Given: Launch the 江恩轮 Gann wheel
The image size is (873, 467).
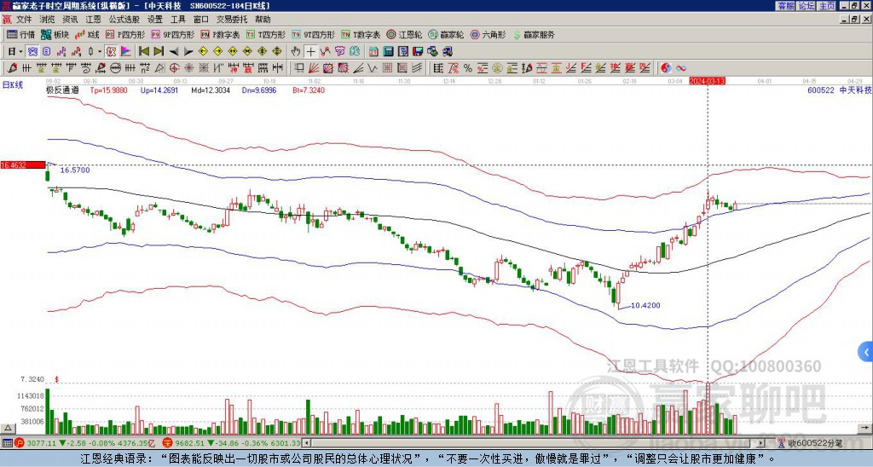Looking at the screenshot, I should coord(404,34).
